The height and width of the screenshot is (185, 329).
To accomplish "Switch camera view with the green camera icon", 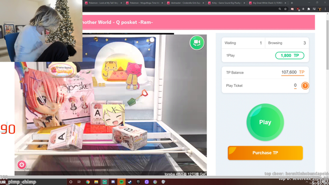I will [197, 43].
